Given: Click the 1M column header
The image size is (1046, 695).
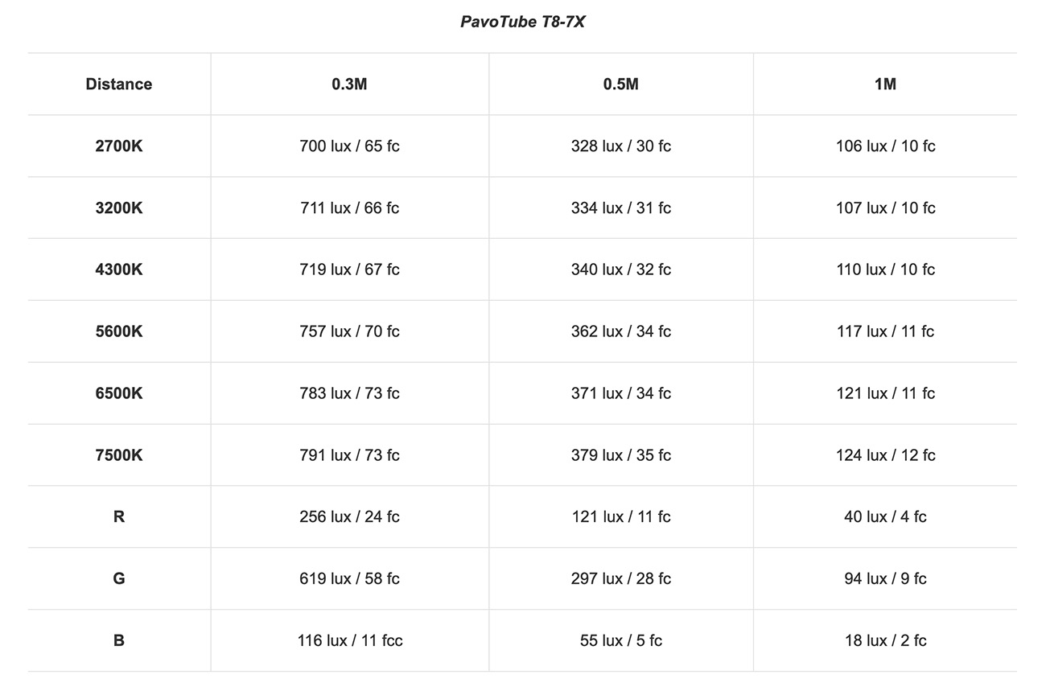Looking at the screenshot, I should click(x=885, y=84).
